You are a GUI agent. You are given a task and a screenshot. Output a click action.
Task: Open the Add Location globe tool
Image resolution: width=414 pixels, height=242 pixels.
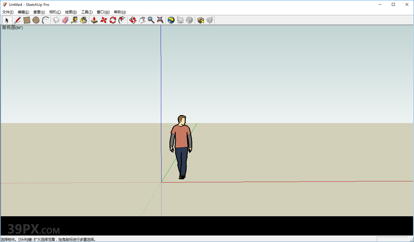pos(171,20)
